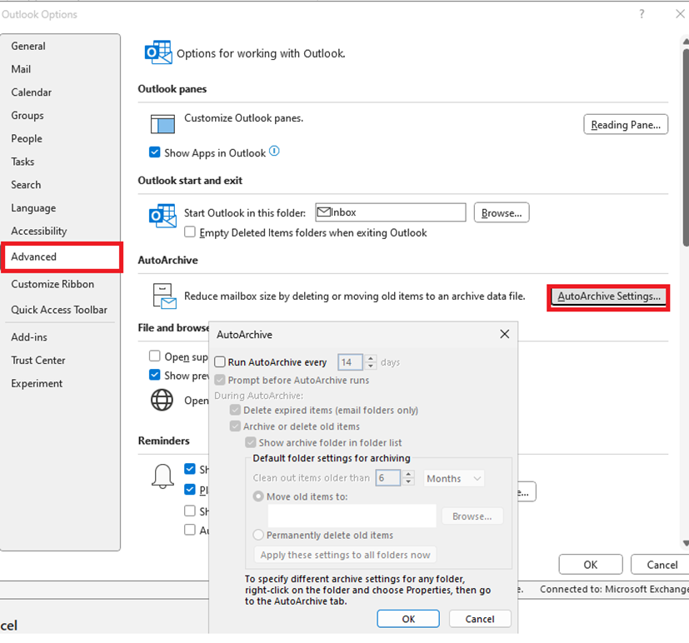Increase the AutoArchive days value
The height and width of the screenshot is (643, 689).
click(371, 358)
